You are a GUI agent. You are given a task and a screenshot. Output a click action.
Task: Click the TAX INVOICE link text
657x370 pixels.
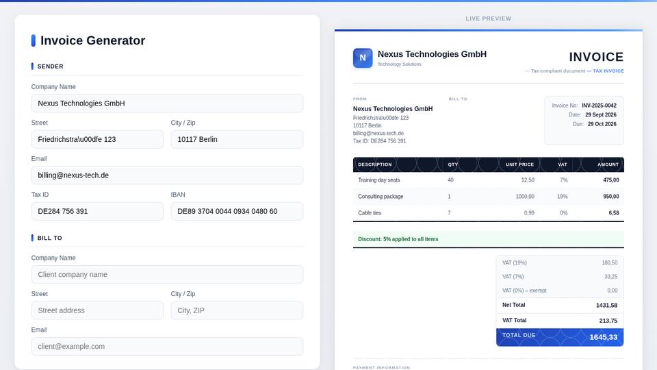click(608, 71)
